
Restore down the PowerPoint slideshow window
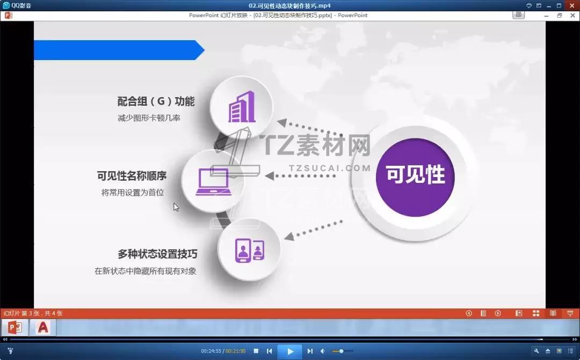pos(559,16)
